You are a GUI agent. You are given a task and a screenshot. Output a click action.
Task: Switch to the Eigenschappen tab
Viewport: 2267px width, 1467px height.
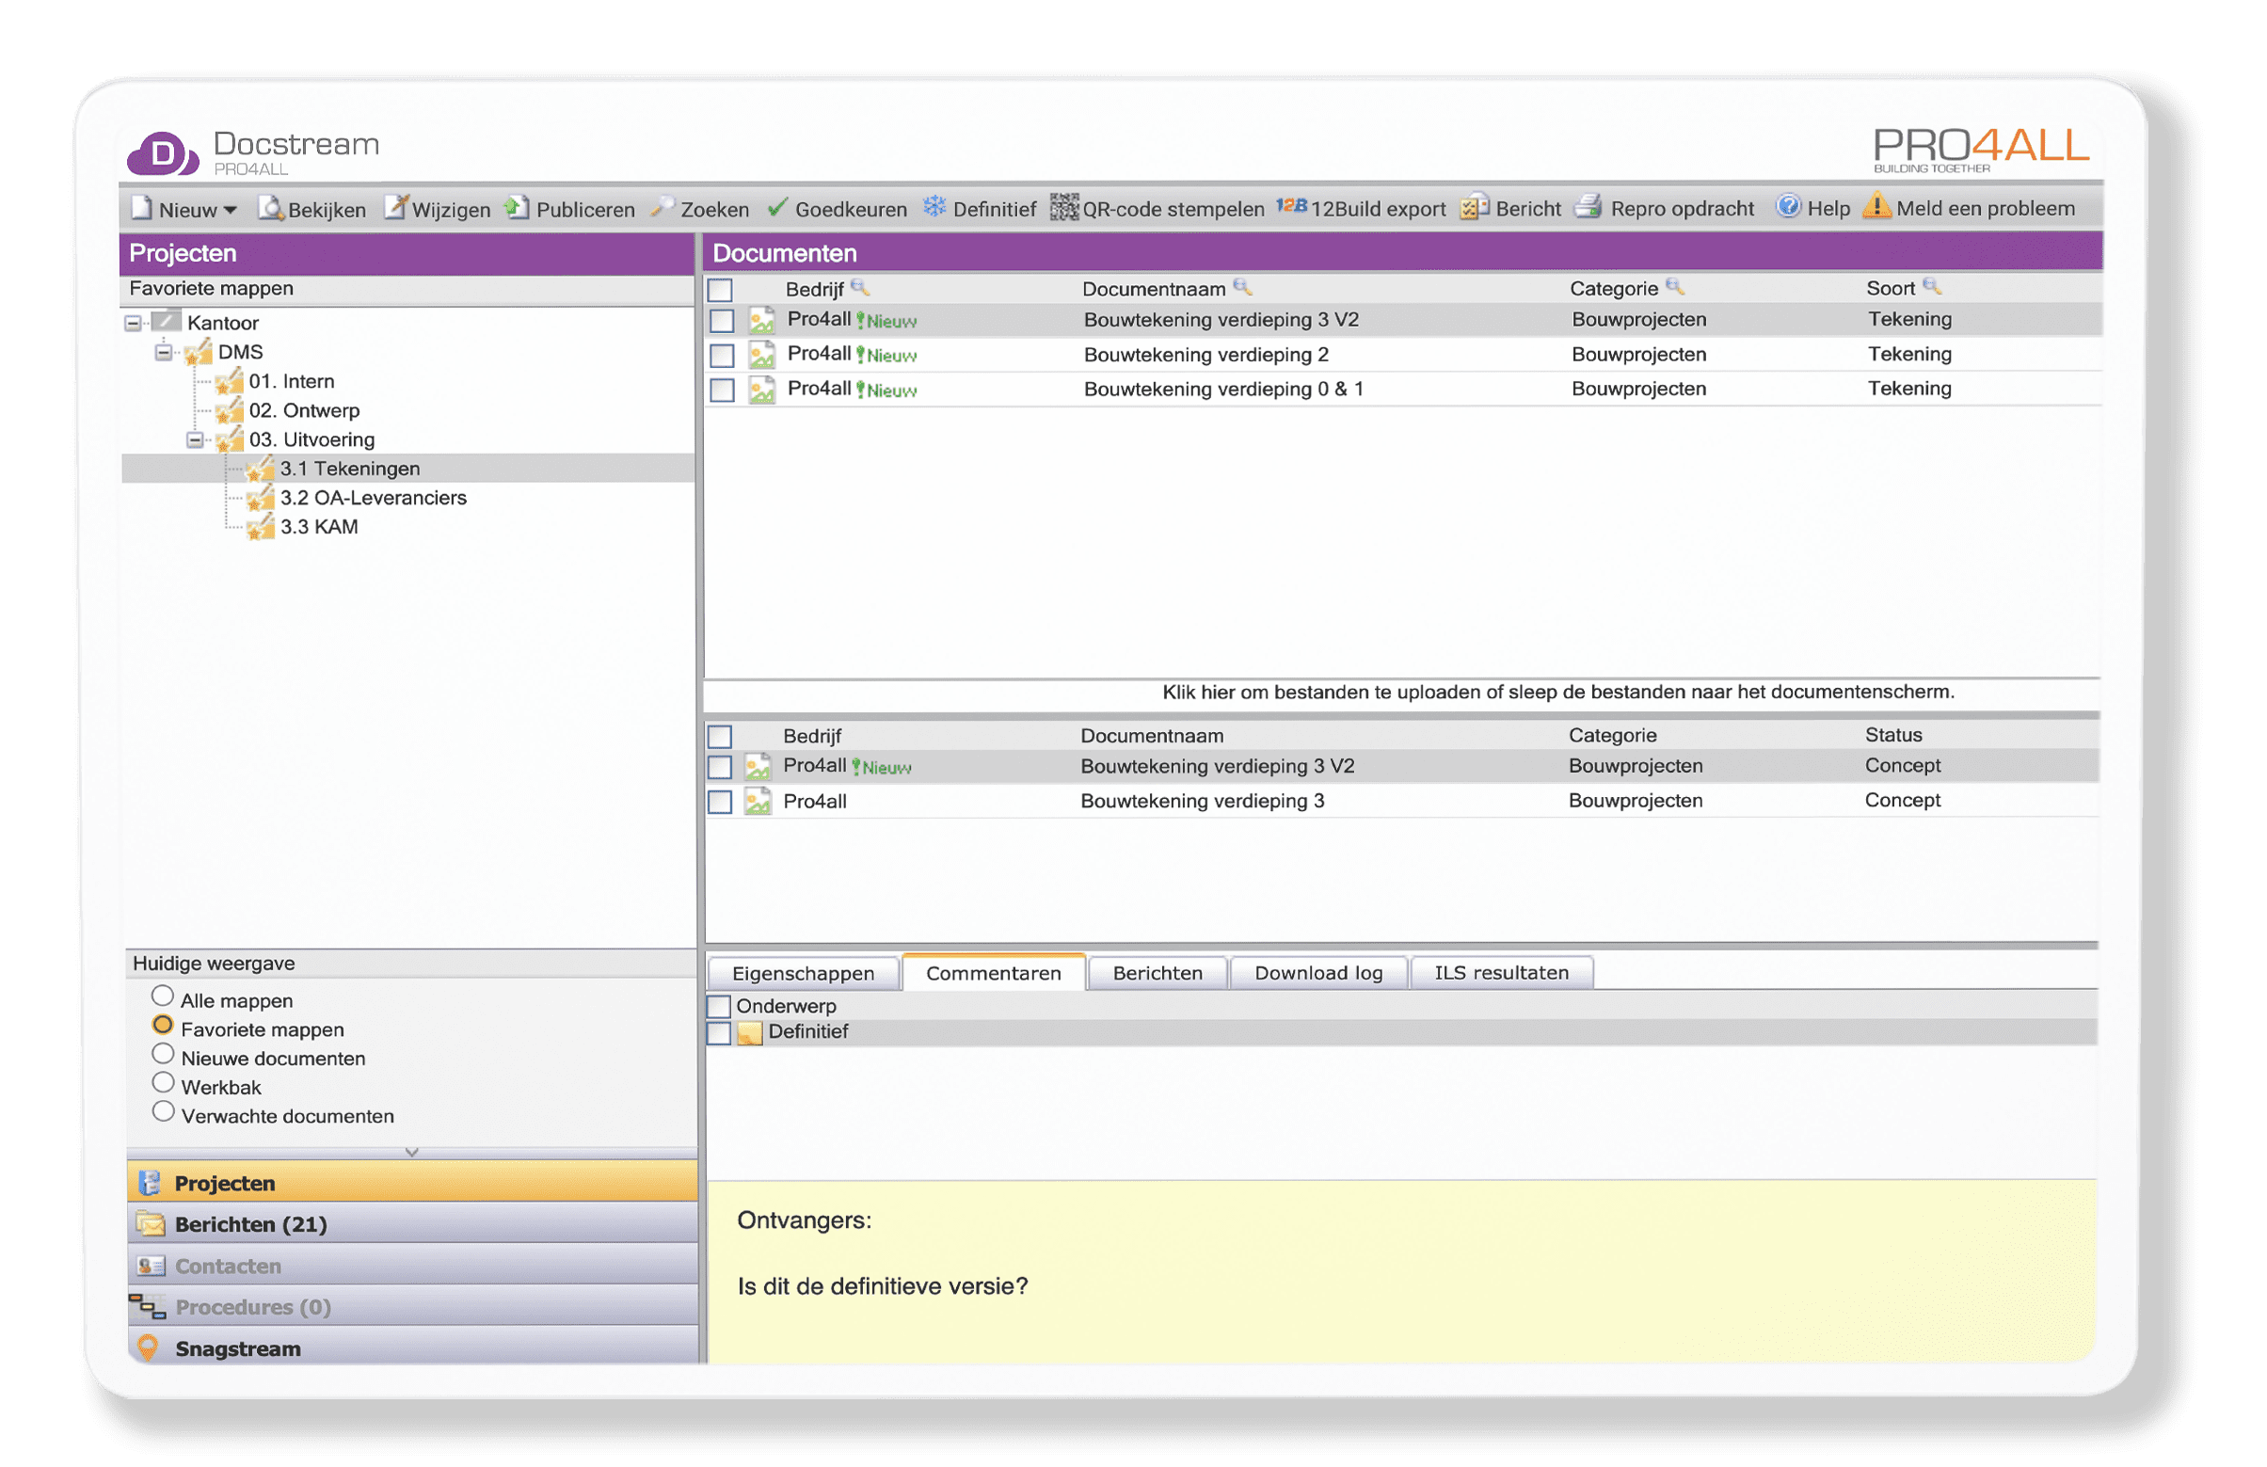click(803, 974)
